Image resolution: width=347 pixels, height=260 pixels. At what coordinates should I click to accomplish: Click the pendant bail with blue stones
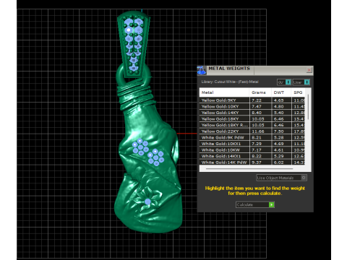click(134, 45)
